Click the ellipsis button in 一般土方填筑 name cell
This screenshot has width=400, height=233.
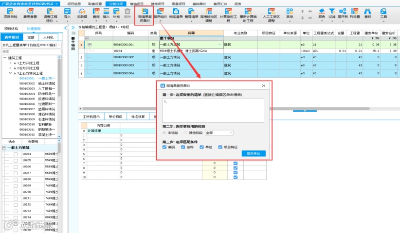[x=219, y=45]
